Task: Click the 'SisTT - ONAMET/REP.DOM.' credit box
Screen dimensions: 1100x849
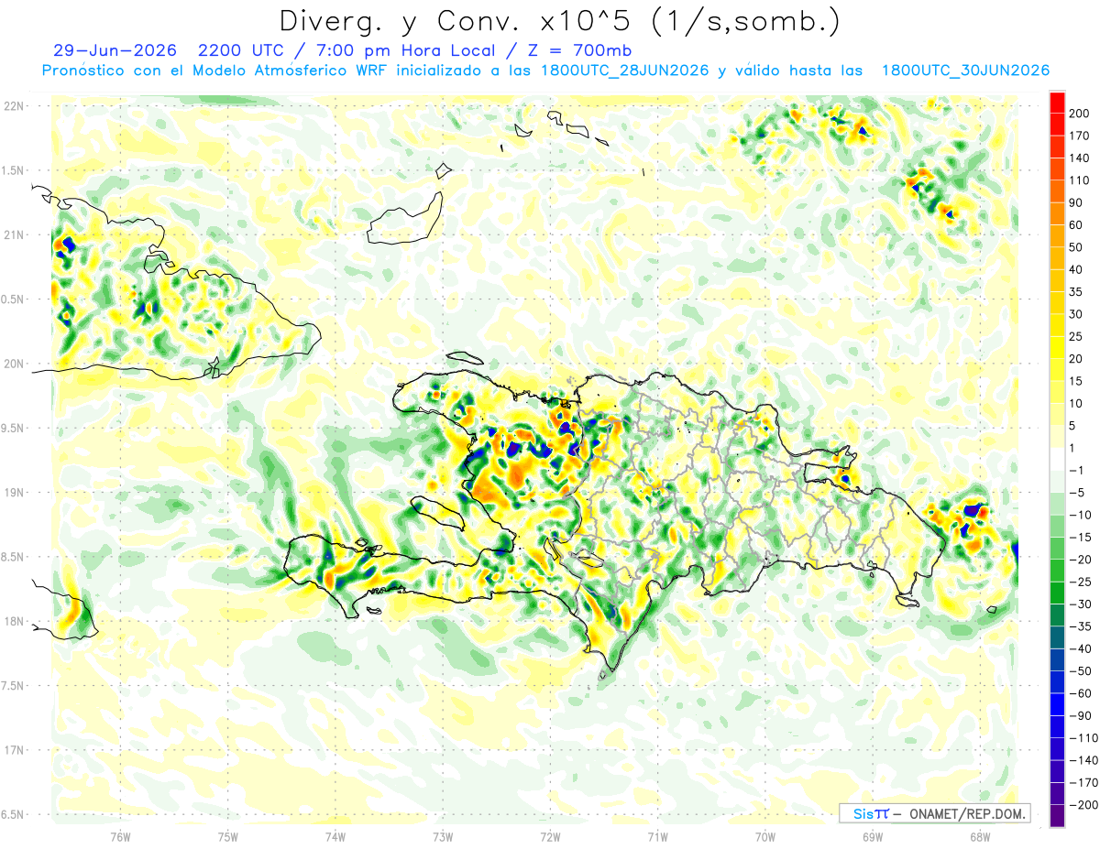Action: tap(934, 813)
